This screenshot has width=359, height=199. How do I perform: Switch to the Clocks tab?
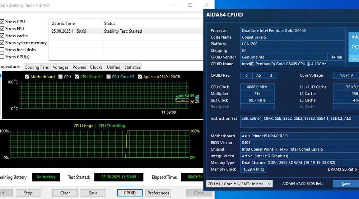click(96, 67)
